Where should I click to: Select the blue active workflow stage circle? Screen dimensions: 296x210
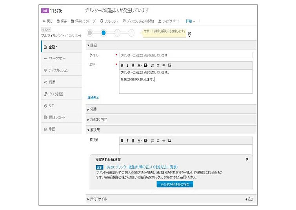(104, 33)
